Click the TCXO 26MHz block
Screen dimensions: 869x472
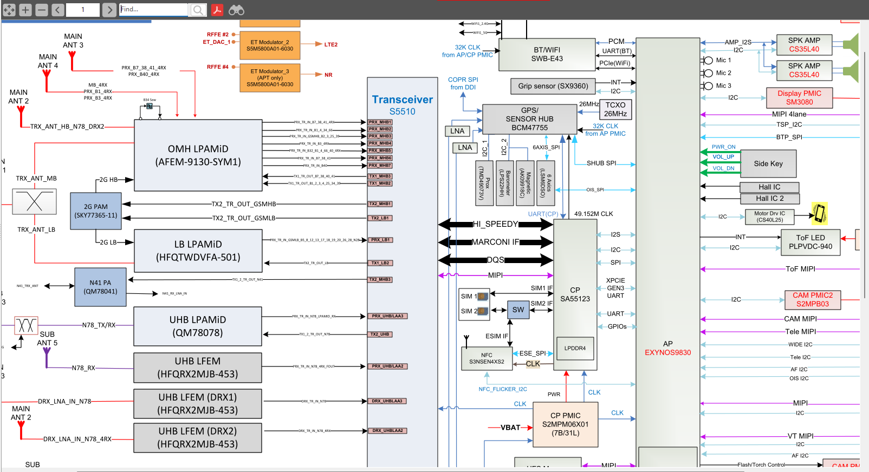[x=615, y=109]
